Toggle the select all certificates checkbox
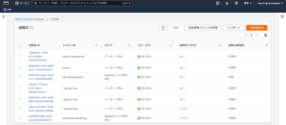This screenshot has height=125, width=286. tap(20, 45)
